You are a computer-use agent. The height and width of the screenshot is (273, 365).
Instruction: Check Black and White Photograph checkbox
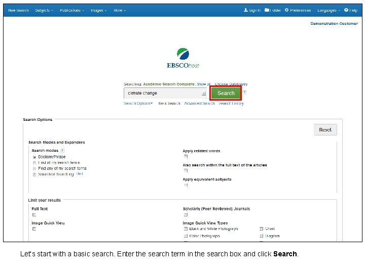(186, 229)
